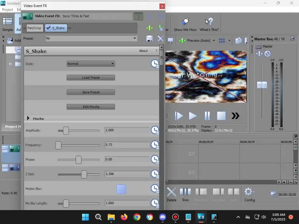Click the Amplitude slider handle

click(66, 131)
